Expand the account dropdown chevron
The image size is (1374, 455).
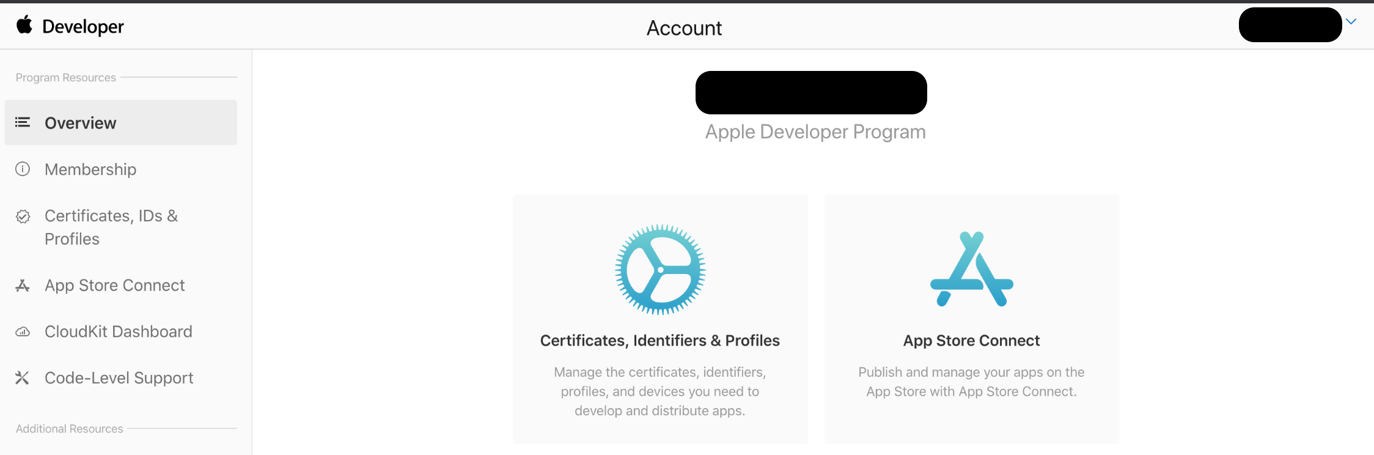[1351, 21]
